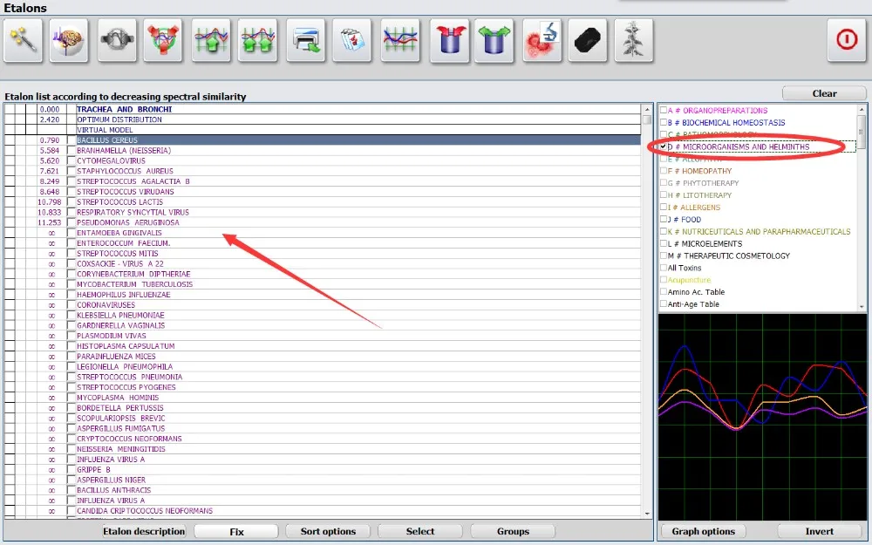
Task: Select the BACILLUS CEREUS row
Action: tap(323, 140)
